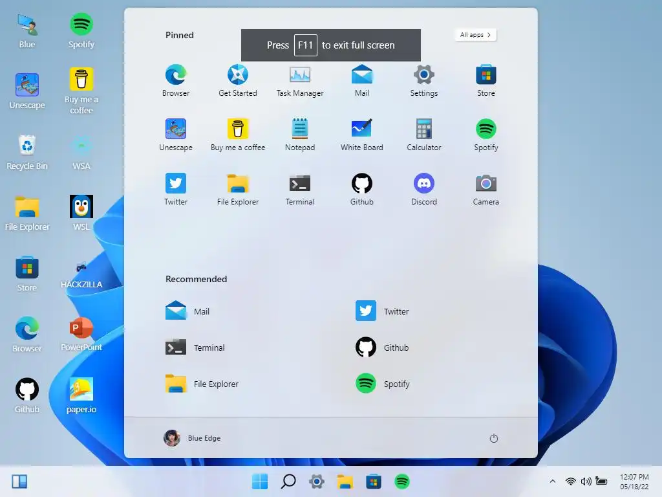
Task: Select File Explorer desktop icon
Action: pyautogui.click(x=27, y=214)
